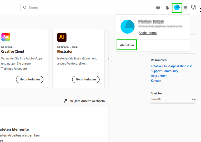Screen dimensions: 201x142
Task: Open Creative Cloud-Applikation install link
Action: coord(172,66)
